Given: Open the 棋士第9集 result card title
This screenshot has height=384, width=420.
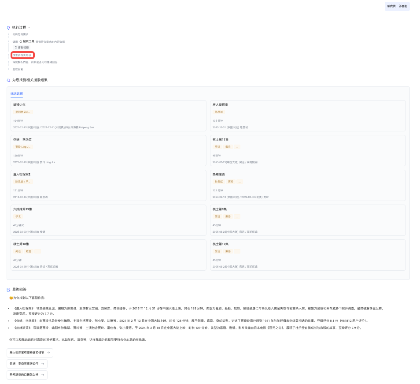Looking at the screenshot, I should pos(220,209).
